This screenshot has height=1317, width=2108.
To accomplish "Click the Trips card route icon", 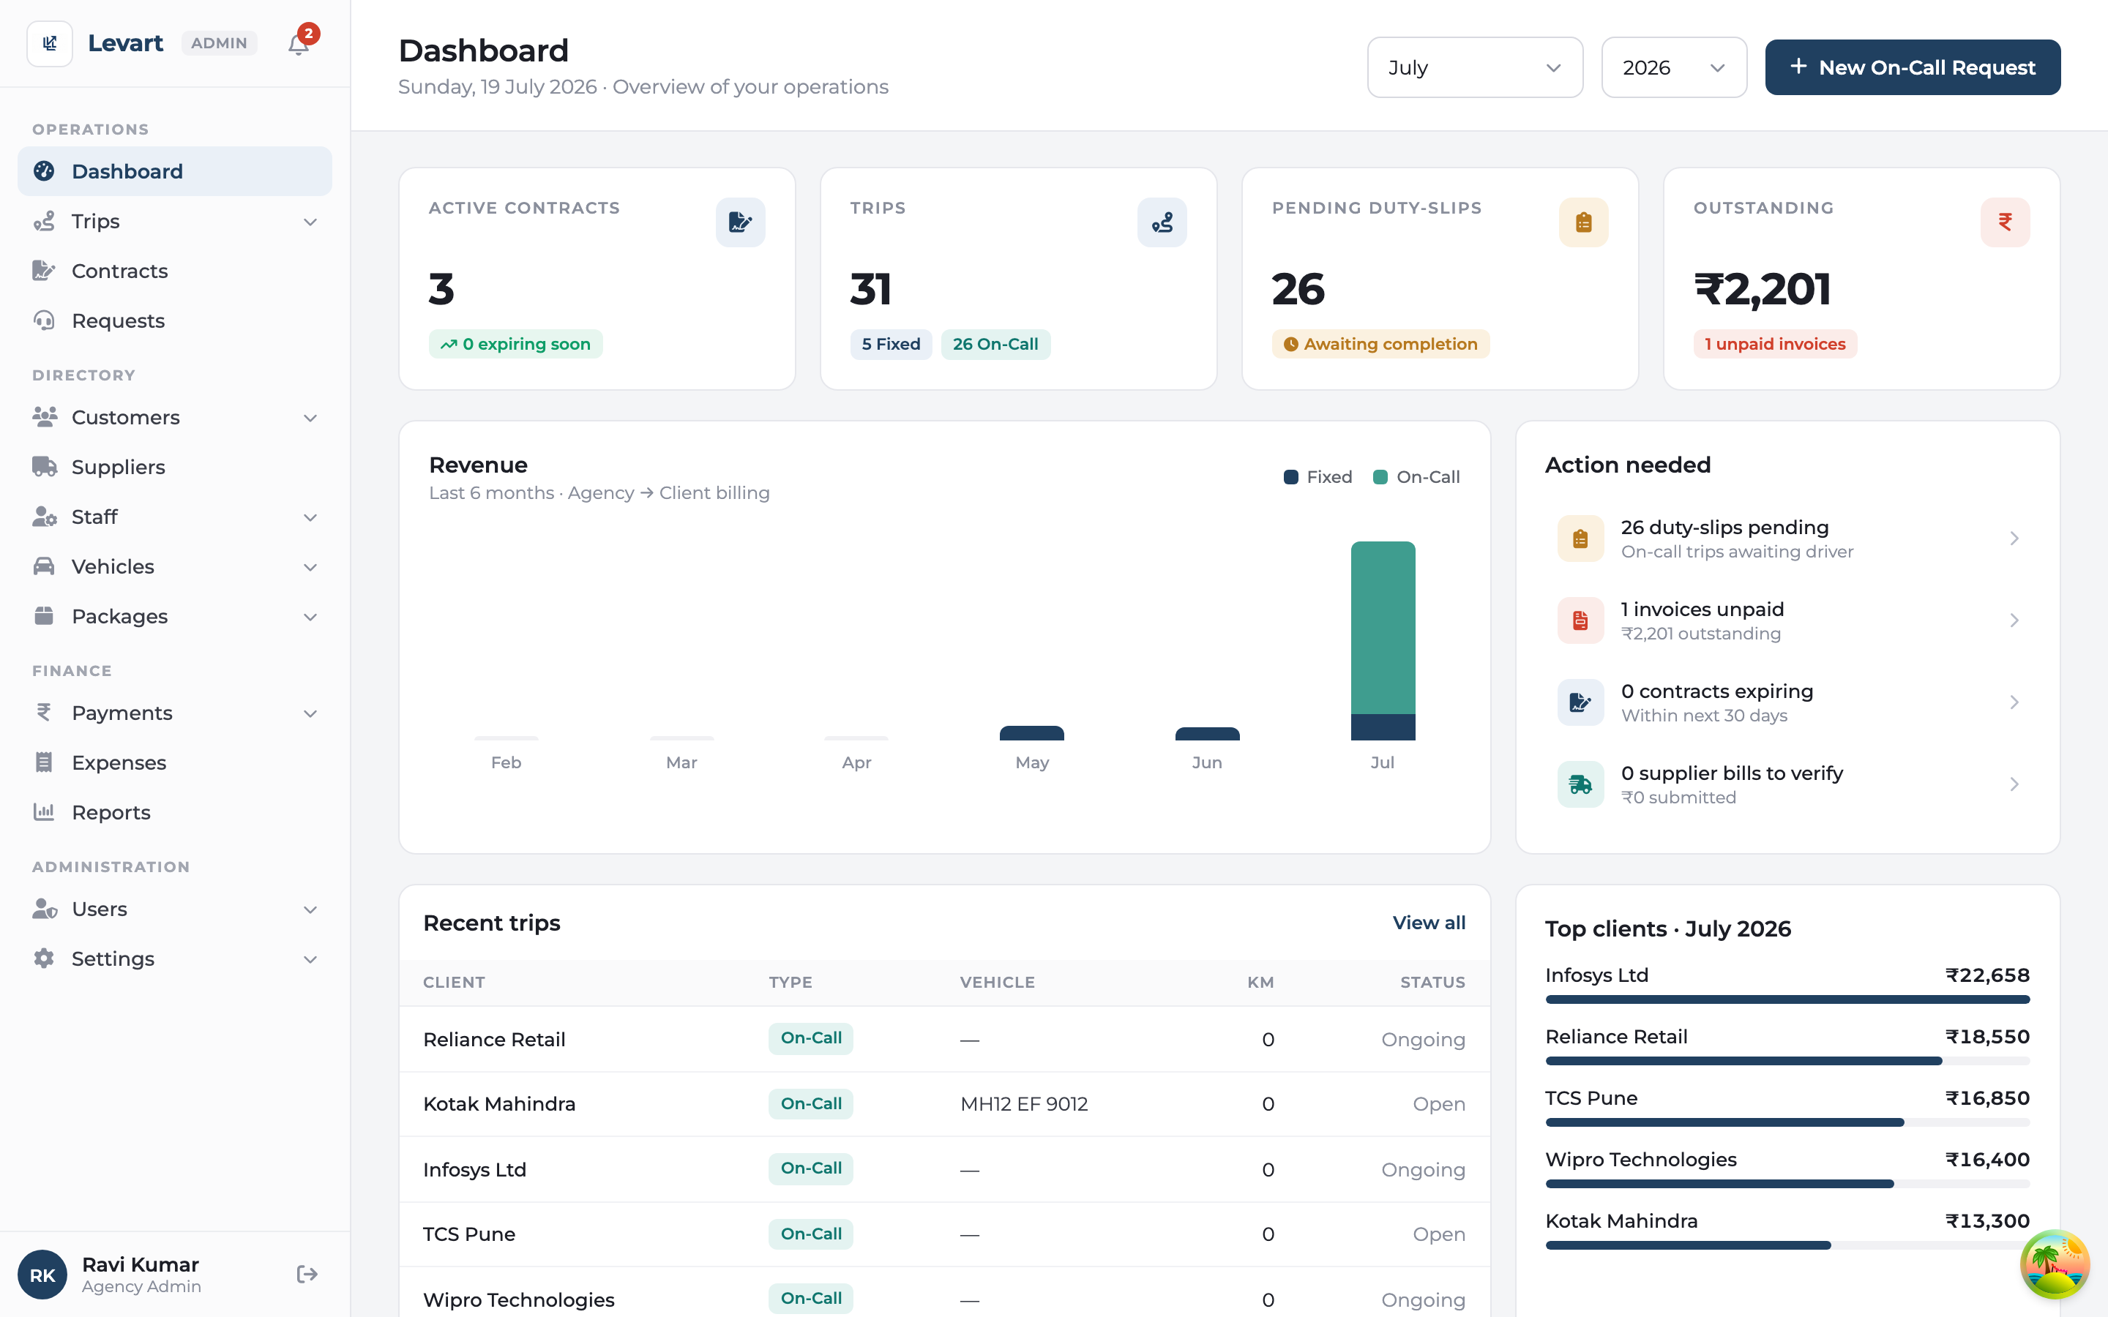I will (x=1162, y=222).
